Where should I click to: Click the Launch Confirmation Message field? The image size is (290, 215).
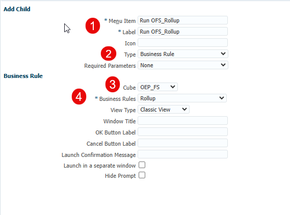click(182, 154)
